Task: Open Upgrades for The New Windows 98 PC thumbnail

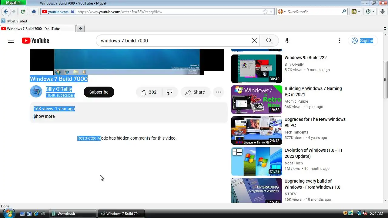Action: [257, 130]
